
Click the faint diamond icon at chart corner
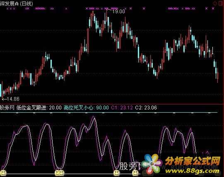215,3
